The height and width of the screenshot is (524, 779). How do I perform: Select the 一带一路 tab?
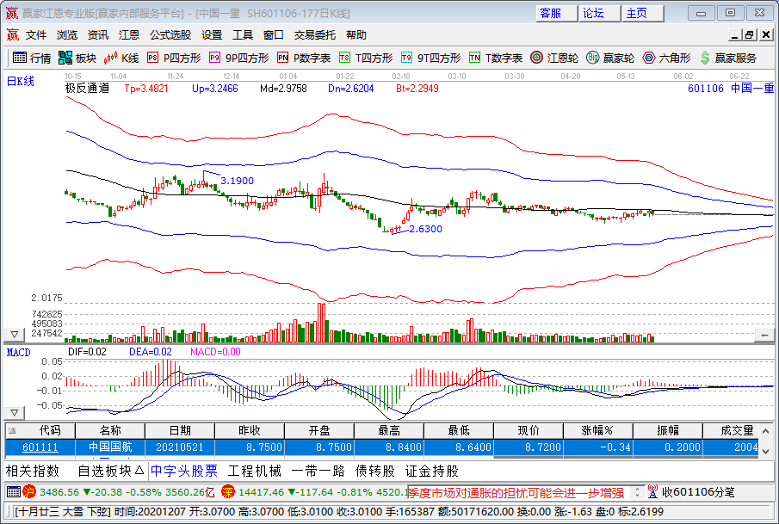[x=318, y=471]
